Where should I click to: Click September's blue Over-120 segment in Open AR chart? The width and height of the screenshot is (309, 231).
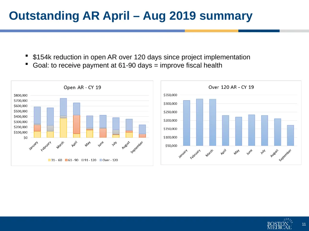click(142, 129)
